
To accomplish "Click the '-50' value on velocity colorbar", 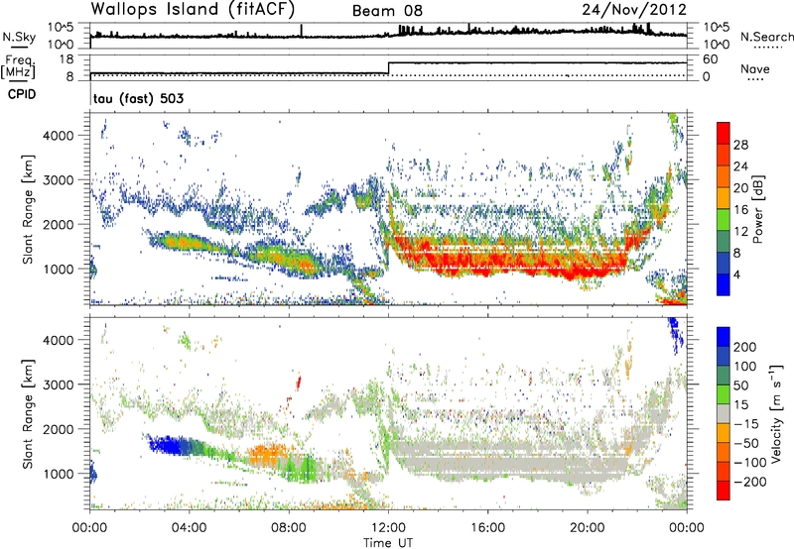I will [746, 443].
